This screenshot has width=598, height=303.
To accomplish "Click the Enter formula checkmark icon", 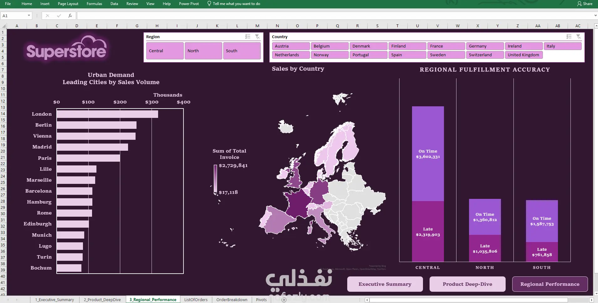I will (59, 16).
